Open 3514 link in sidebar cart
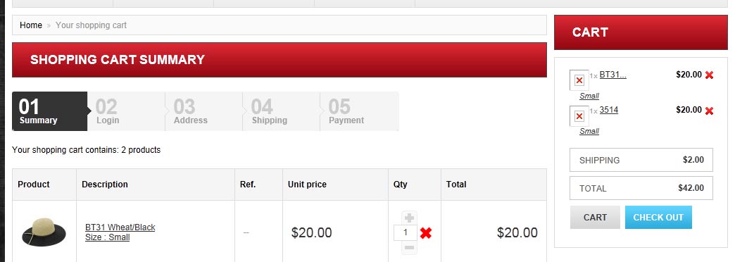 [609, 110]
